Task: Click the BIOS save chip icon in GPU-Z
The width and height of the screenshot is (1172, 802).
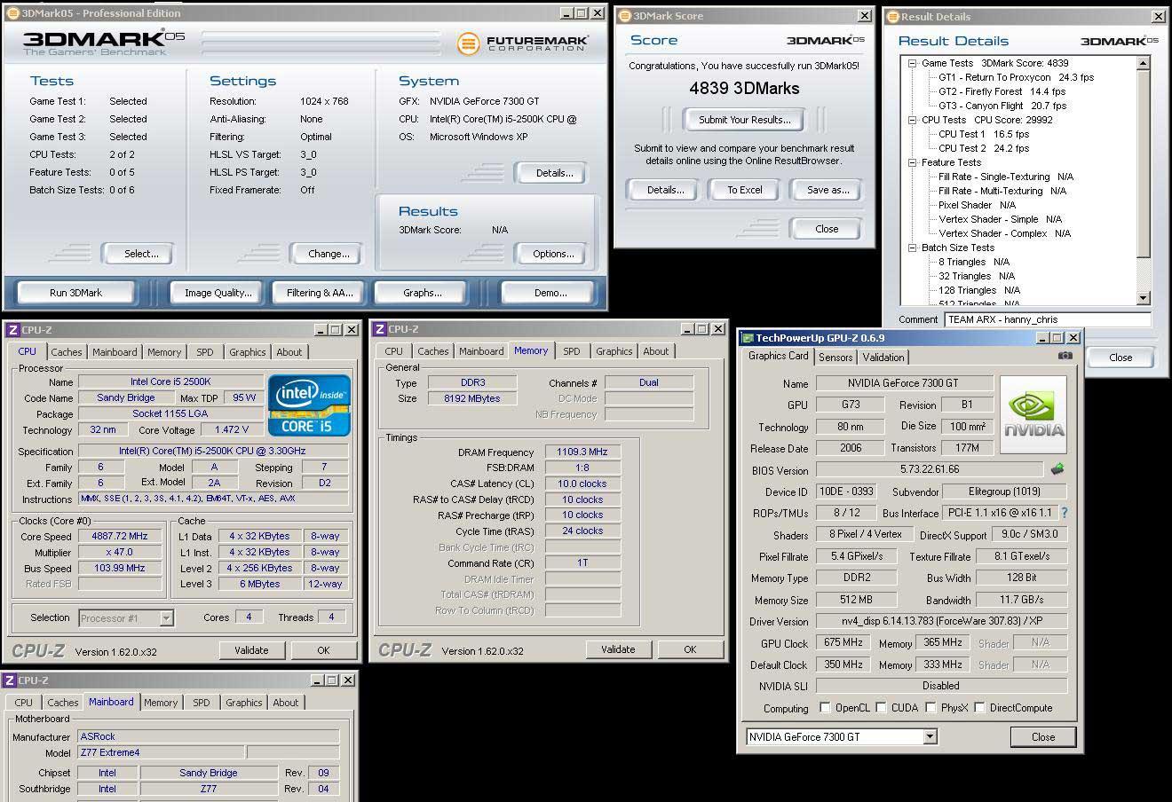Action: tap(1057, 468)
